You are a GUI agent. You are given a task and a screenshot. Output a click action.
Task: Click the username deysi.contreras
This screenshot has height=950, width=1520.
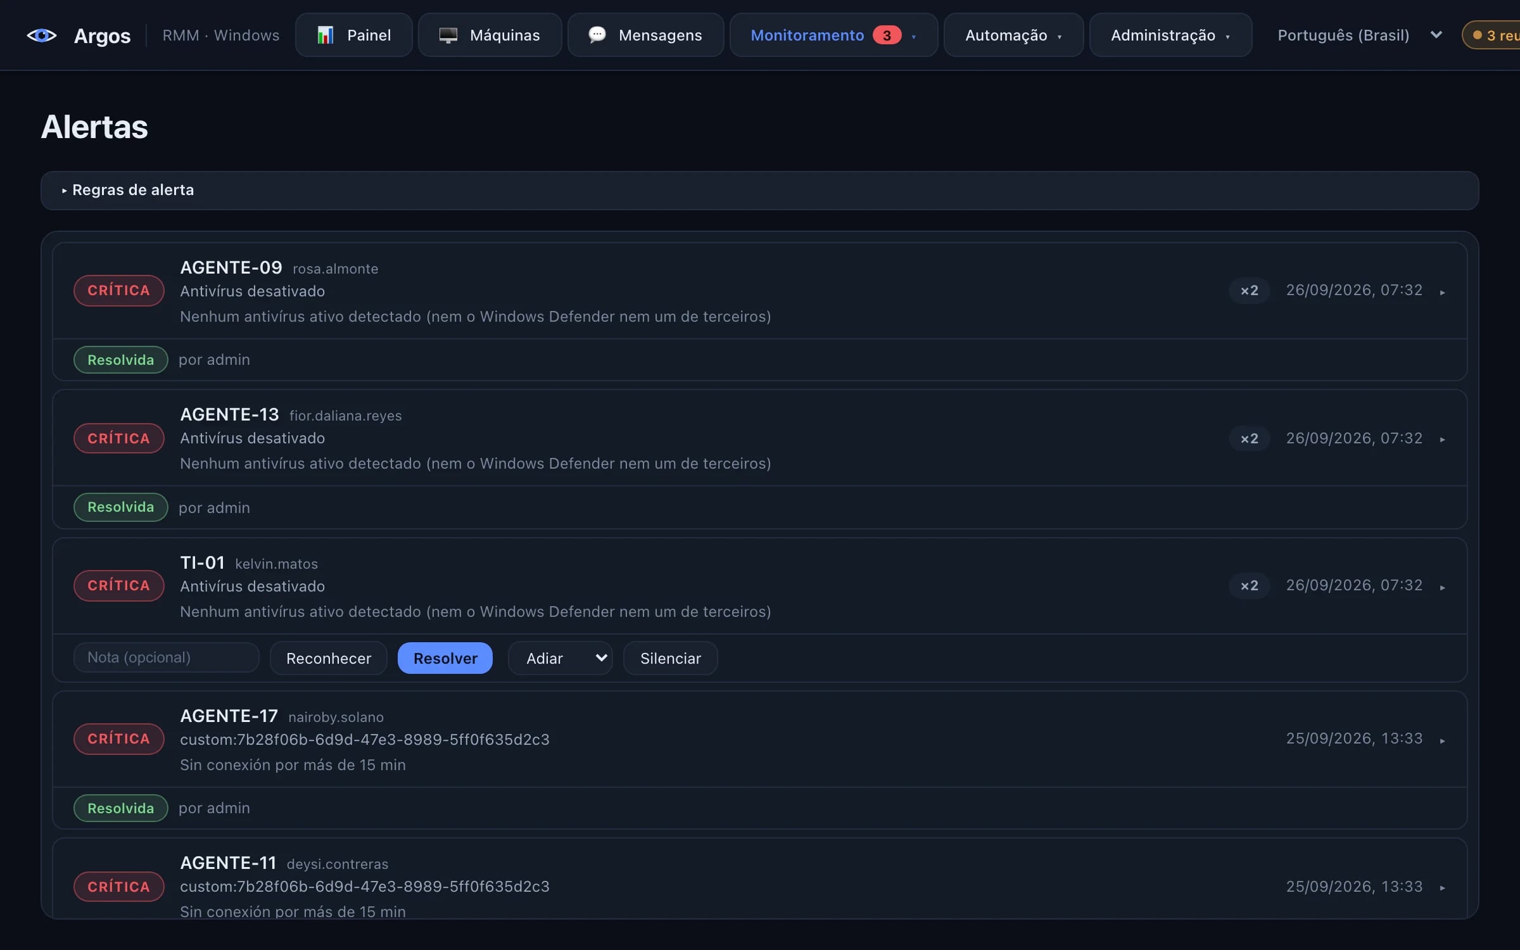(x=338, y=864)
